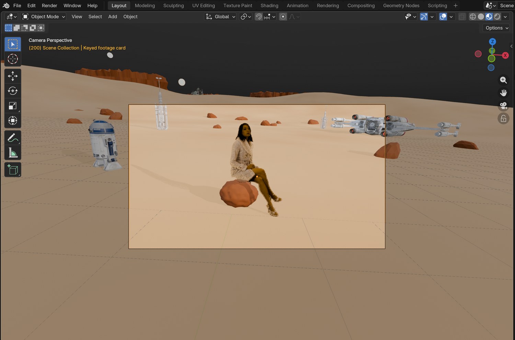515x340 pixels.
Task: Open the pivot point dropdown
Action: [x=246, y=16]
